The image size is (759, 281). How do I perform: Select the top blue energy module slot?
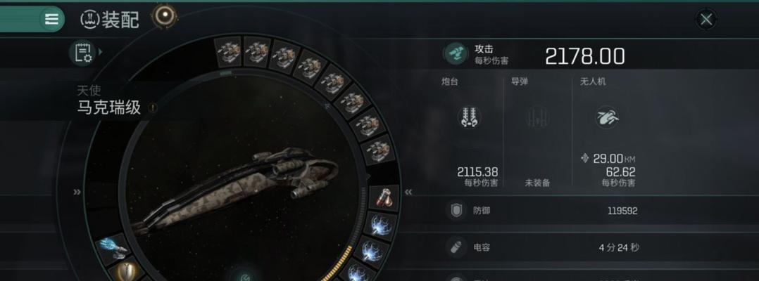(x=380, y=226)
